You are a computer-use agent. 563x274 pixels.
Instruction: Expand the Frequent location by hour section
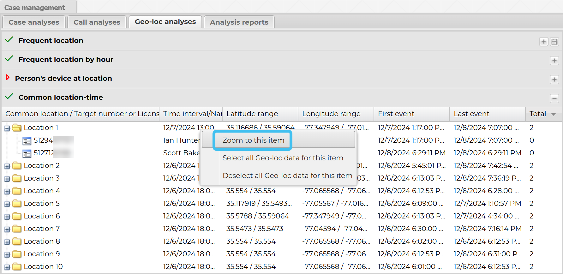554,61
